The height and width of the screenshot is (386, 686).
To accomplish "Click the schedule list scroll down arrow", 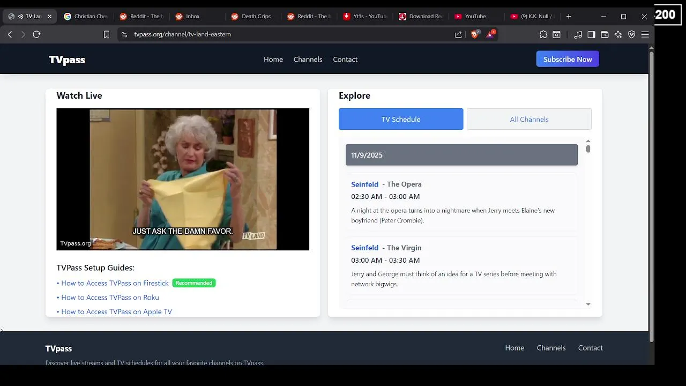I will [x=588, y=304].
